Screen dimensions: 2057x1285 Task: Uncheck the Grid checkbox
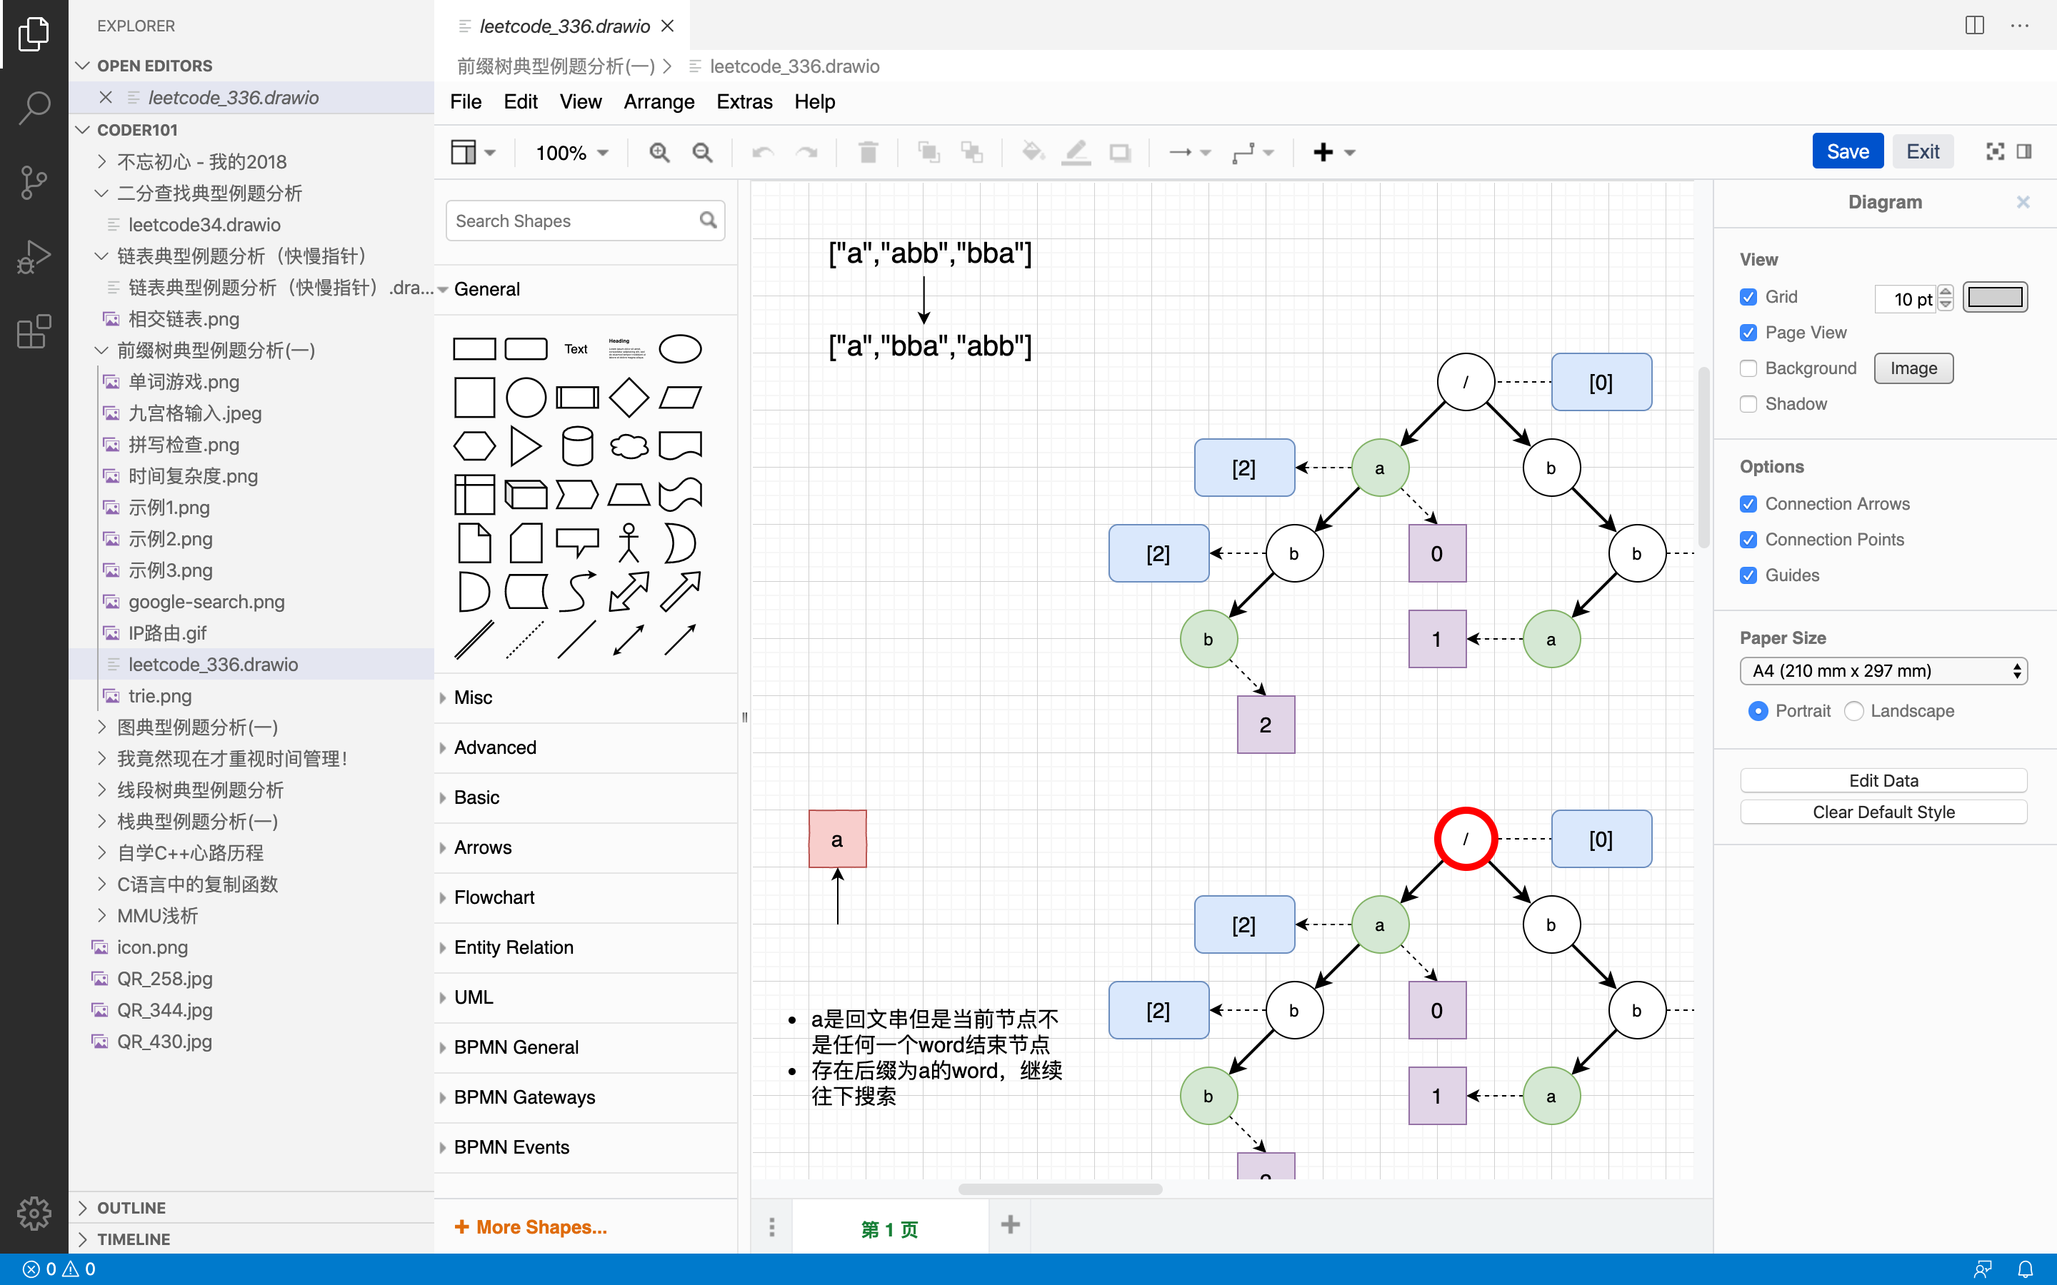pyautogui.click(x=1748, y=296)
